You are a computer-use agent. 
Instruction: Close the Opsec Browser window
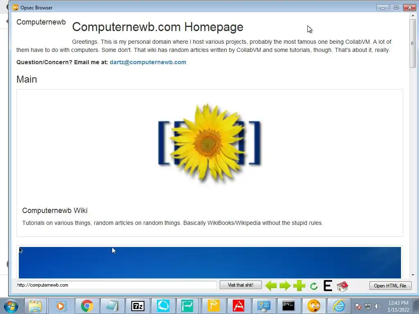[x=409, y=7]
